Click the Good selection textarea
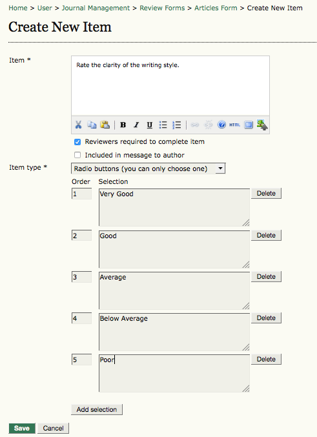This screenshot has width=317, height=437. pyautogui.click(x=174, y=249)
